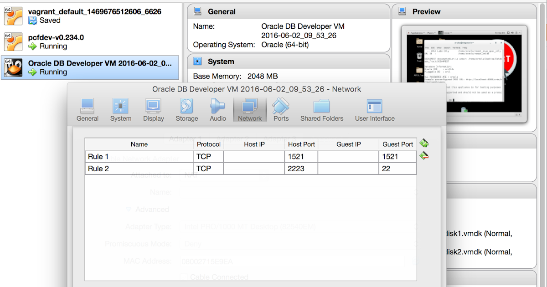This screenshot has height=287, width=547.
Task: Click TCP protocol cell for Rule 2
Action: pyautogui.click(x=209, y=169)
